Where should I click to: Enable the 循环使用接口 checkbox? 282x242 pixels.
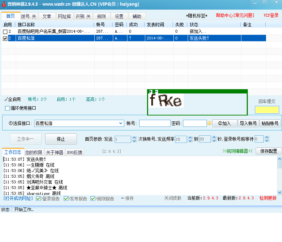coord(7,108)
